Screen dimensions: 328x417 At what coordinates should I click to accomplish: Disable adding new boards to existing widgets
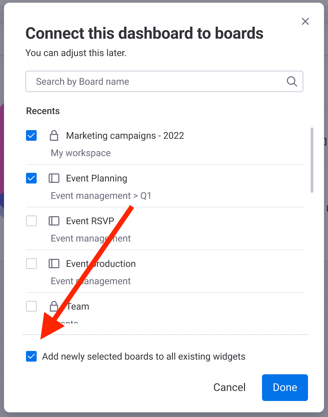coord(31,356)
